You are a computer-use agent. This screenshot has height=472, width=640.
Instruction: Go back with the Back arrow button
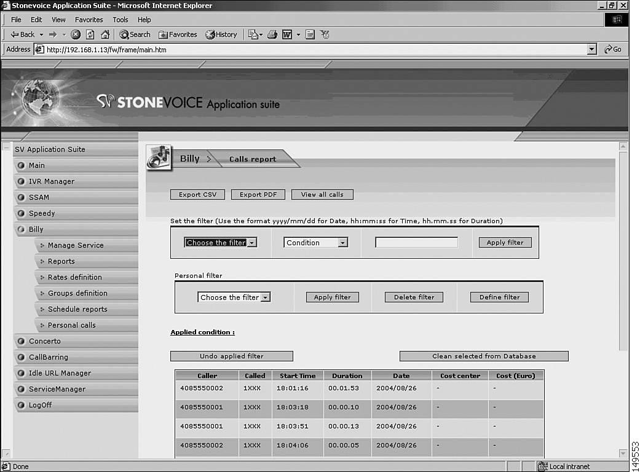click(x=22, y=34)
